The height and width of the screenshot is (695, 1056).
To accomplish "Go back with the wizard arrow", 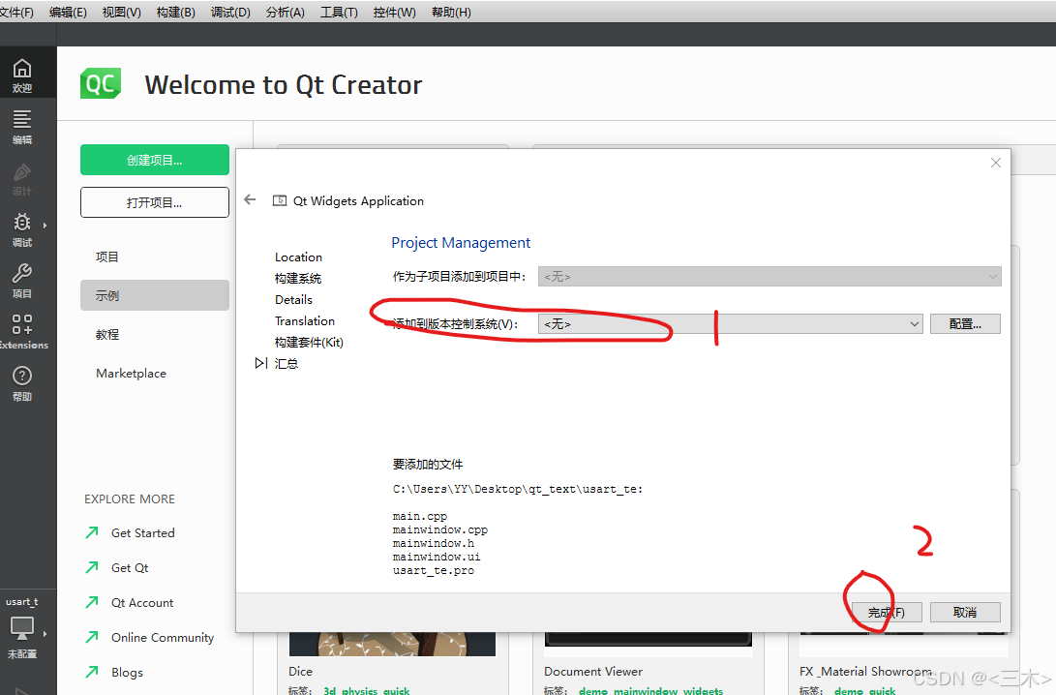I will click(250, 199).
